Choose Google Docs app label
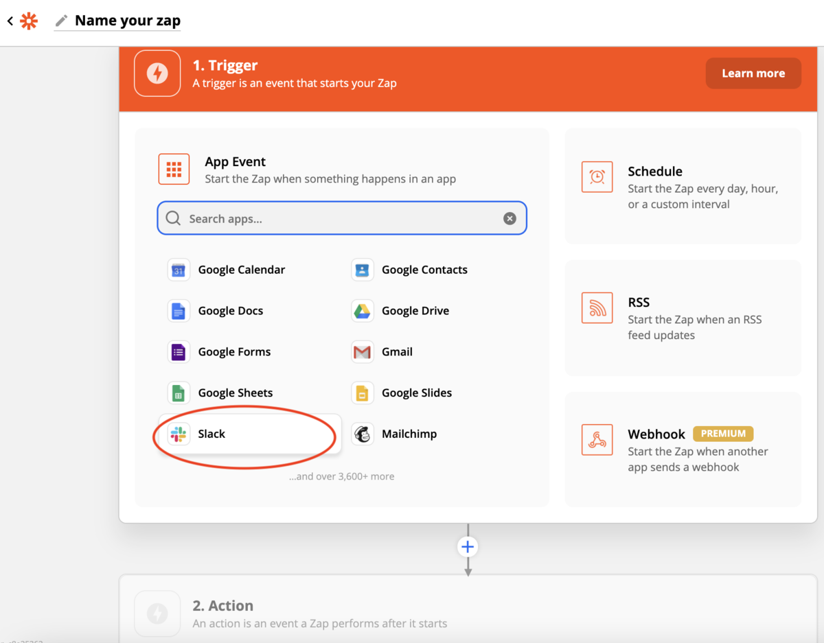 (231, 311)
